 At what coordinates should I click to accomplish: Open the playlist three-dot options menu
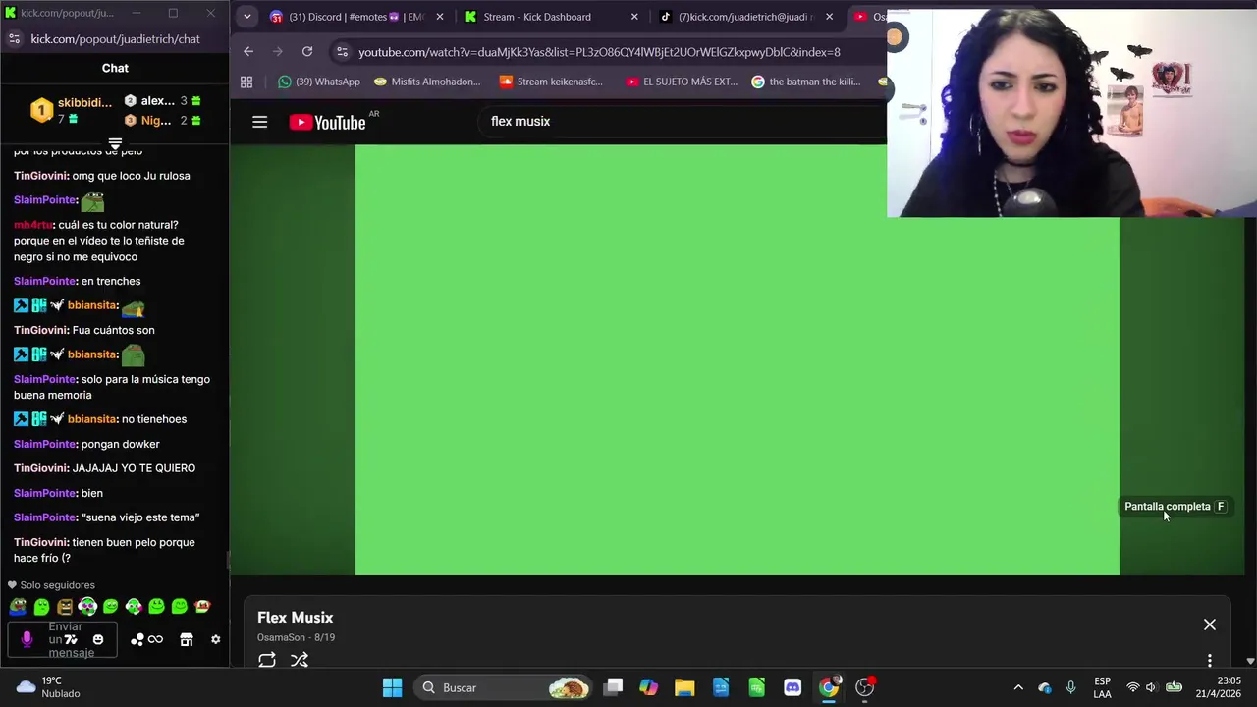(1210, 660)
